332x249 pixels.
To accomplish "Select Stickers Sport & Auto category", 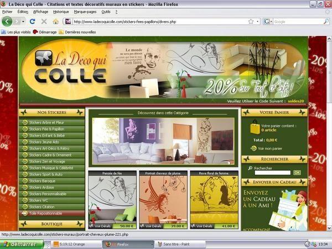I will [51, 174].
